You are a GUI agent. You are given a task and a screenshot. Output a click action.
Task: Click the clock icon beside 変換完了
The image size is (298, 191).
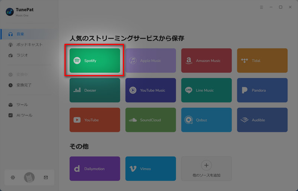(11, 85)
